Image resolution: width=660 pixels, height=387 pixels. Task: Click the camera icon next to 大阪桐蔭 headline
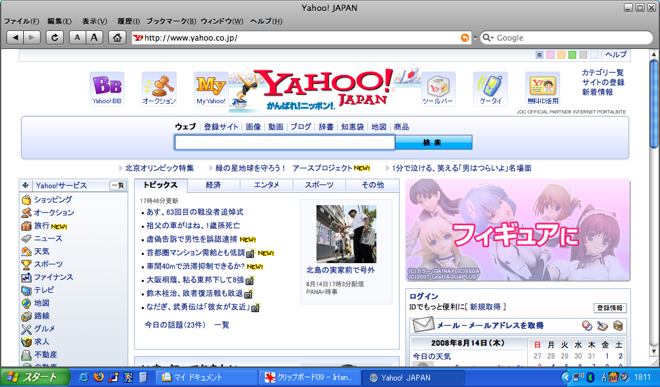[250, 281]
